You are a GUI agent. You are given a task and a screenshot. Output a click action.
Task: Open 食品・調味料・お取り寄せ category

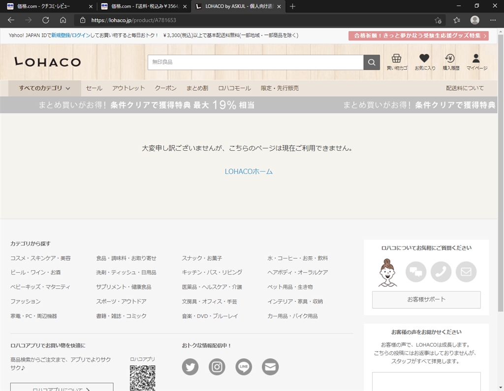coord(126,258)
